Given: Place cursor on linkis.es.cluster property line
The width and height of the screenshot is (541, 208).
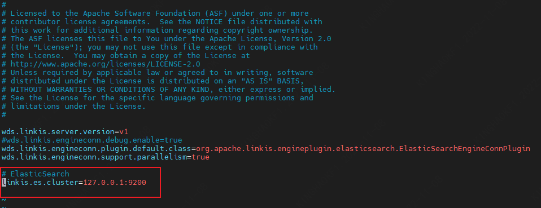Looking at the screenshot, I should pos(74,182).
